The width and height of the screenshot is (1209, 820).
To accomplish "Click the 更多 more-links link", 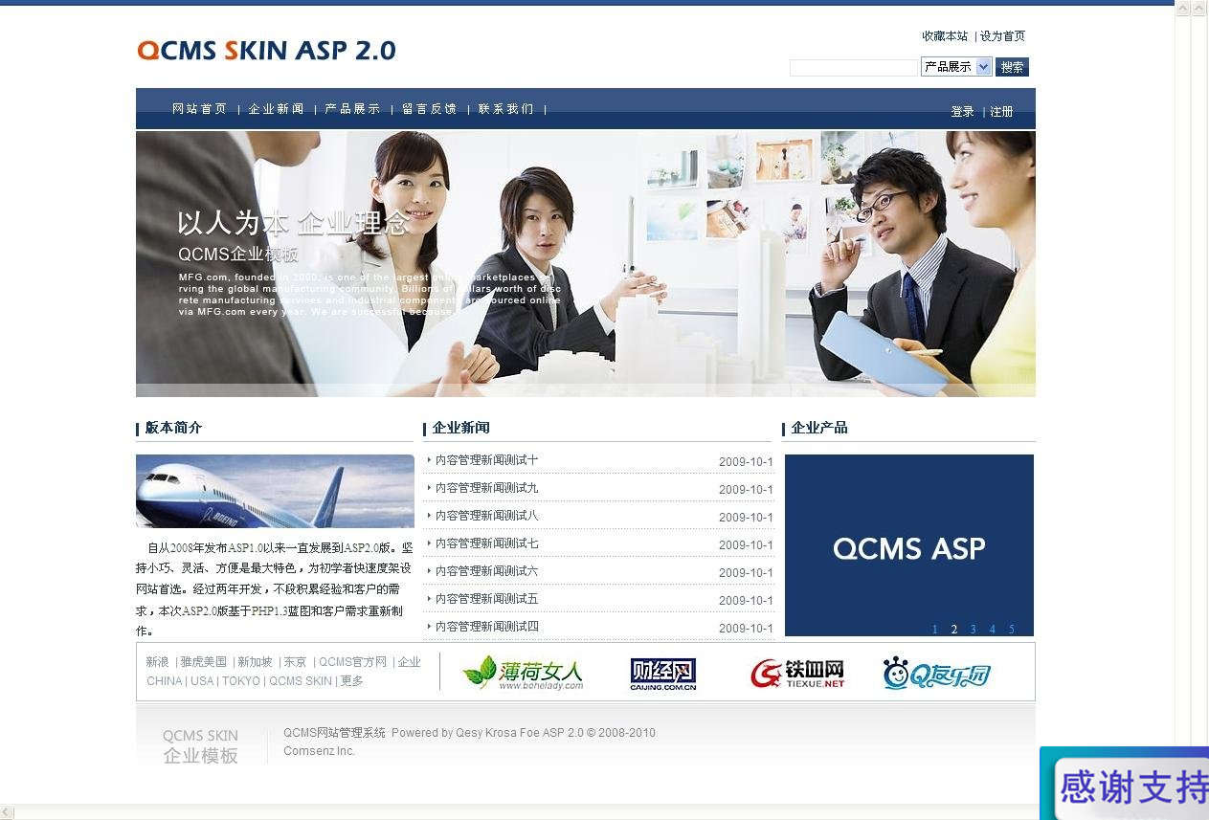I will (x=352, y=681).
